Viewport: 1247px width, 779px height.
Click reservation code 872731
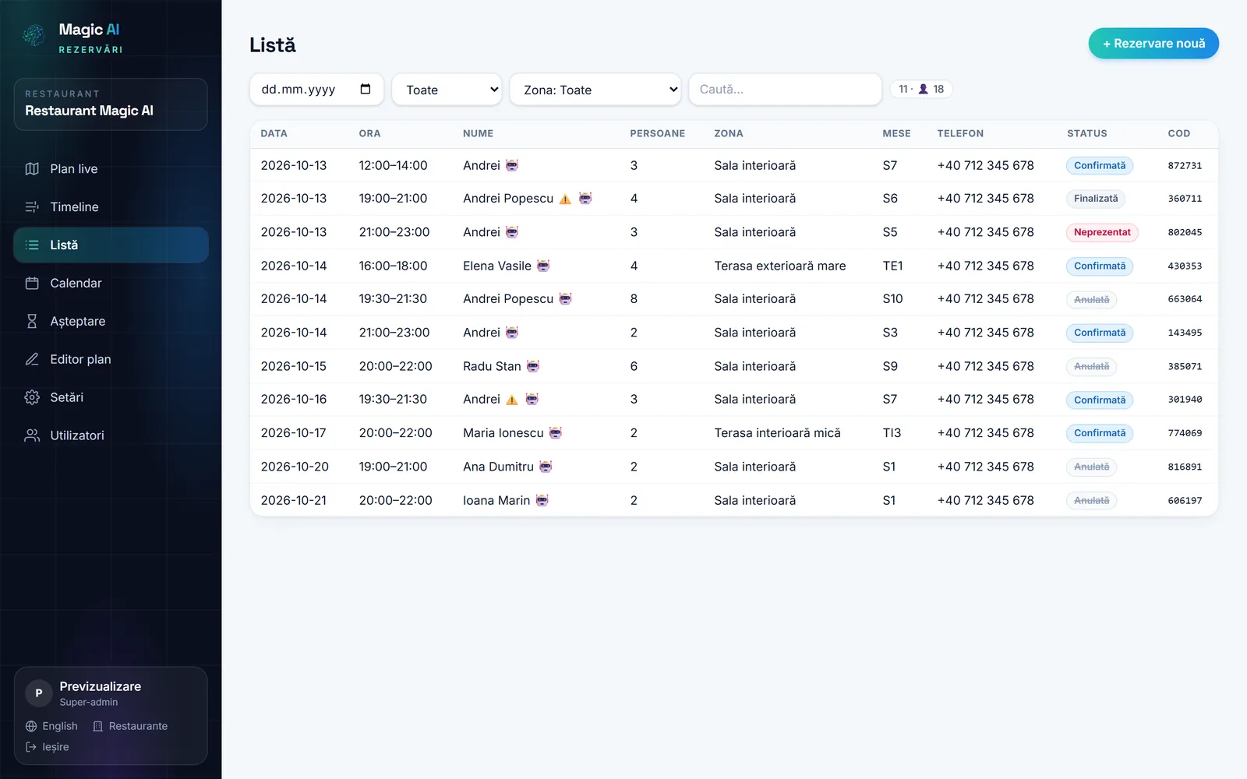(1185, 166)
